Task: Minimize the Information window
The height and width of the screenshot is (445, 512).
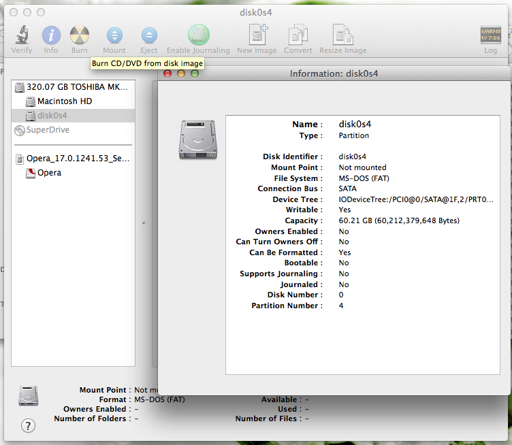Action: 181,73
